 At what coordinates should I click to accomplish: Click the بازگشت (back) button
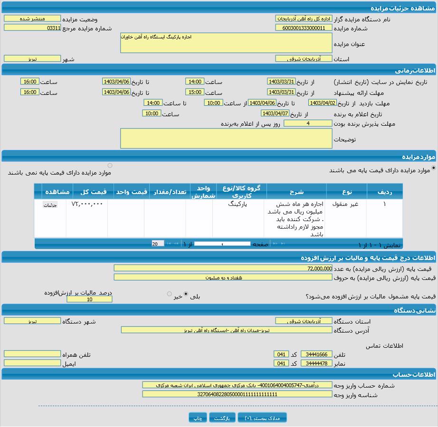tap(222, 418)
